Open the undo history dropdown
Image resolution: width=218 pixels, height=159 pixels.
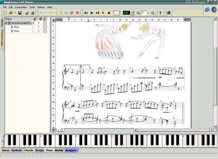pyautogui.click(x=45, y=13)
